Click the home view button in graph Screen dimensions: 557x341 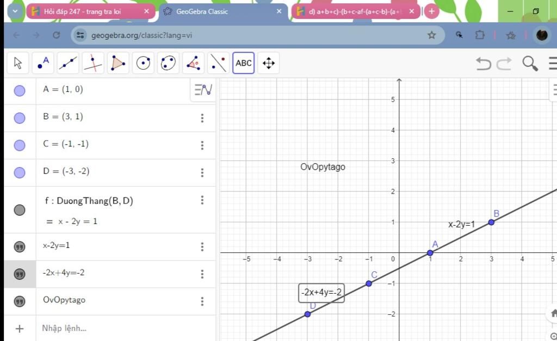click(x=553, y=313)
